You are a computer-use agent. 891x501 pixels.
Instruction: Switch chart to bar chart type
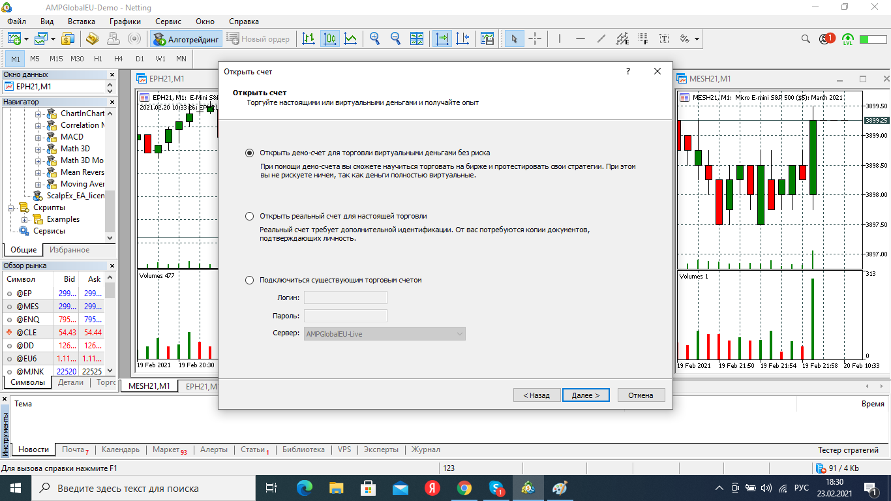(309, 38)
